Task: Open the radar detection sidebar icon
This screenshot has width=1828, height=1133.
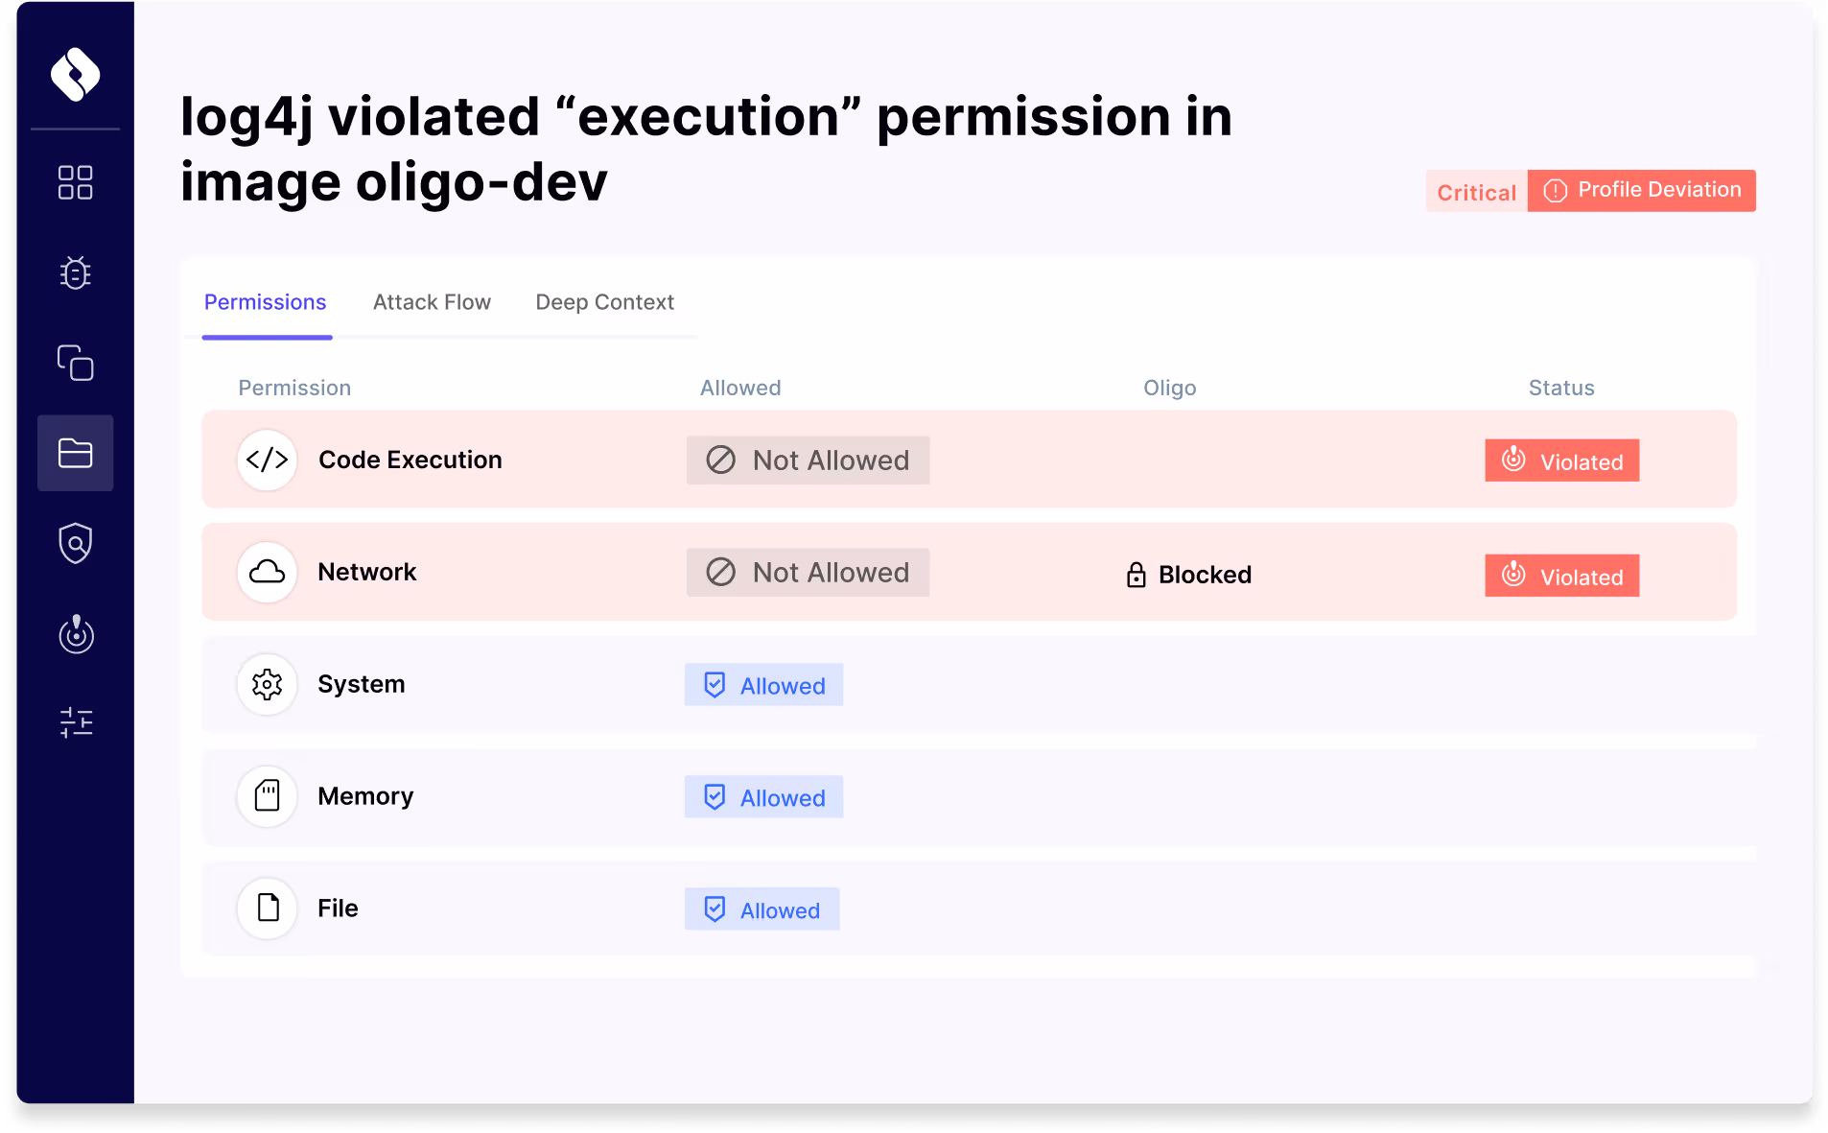Action: click(76, 634)
